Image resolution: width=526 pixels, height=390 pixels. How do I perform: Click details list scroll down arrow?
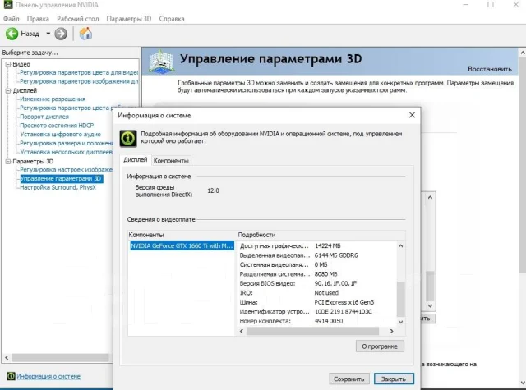tap(400, 322)
